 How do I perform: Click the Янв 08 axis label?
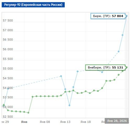point(45,122)
